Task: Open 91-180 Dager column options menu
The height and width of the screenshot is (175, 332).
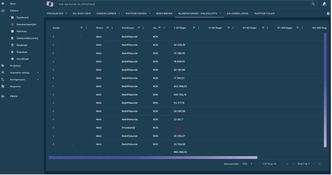Action: (302, 28)
